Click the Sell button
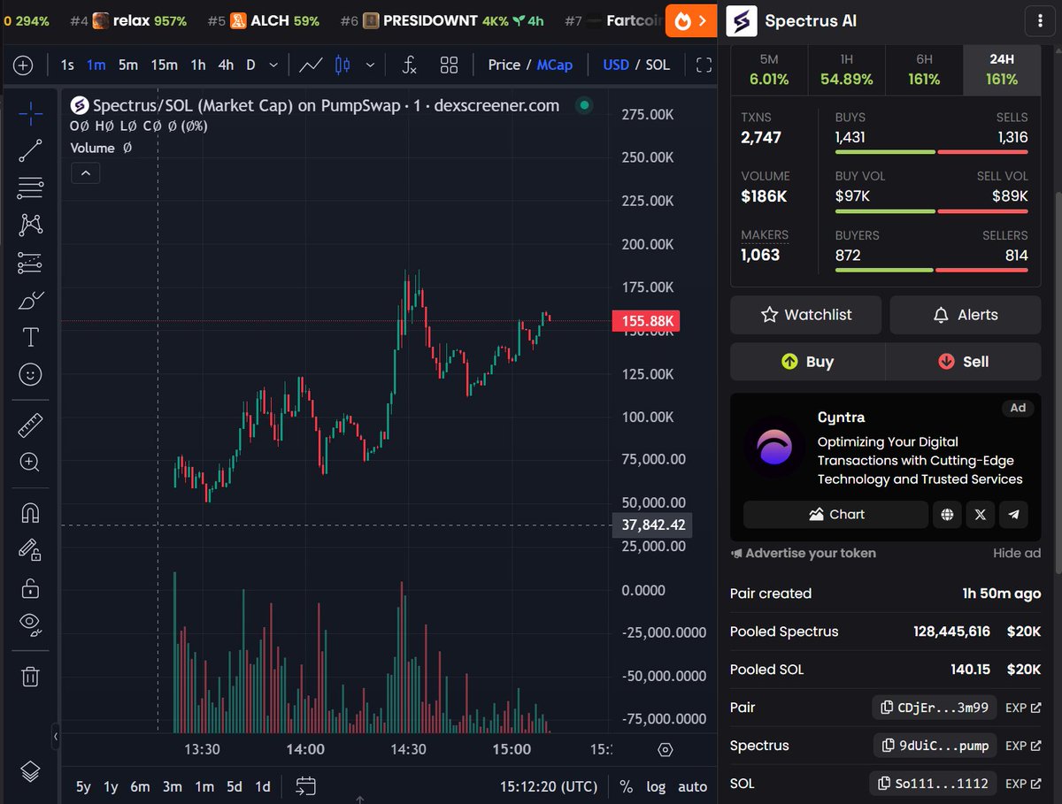The width and height of the screenshot is (1062, 804). (x=963, y=362)
